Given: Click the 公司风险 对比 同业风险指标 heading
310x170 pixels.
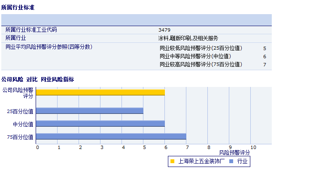Looking at the screenshot, I should pyautogui.click(x=37, y=80).
